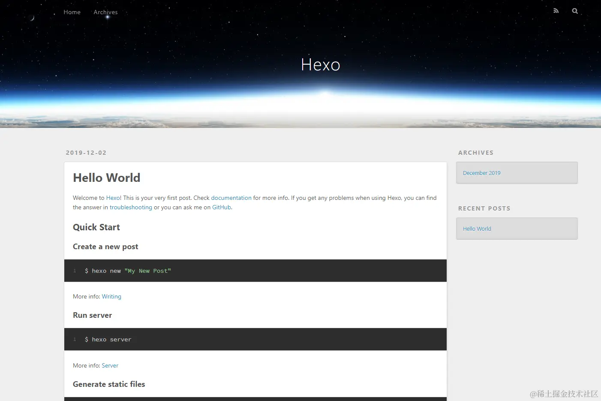
Task: Open the December 2019 archive link
Action: click(481, 173)
